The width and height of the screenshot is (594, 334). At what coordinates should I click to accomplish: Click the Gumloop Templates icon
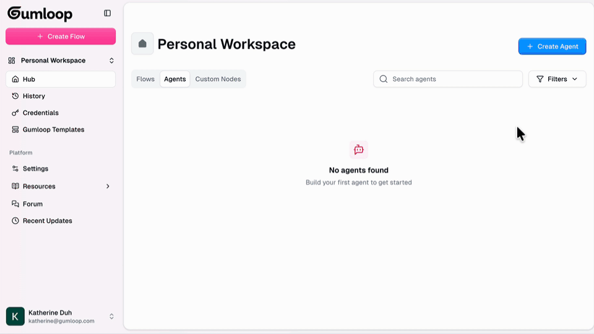pyautogui.click(x=15, y=129)
